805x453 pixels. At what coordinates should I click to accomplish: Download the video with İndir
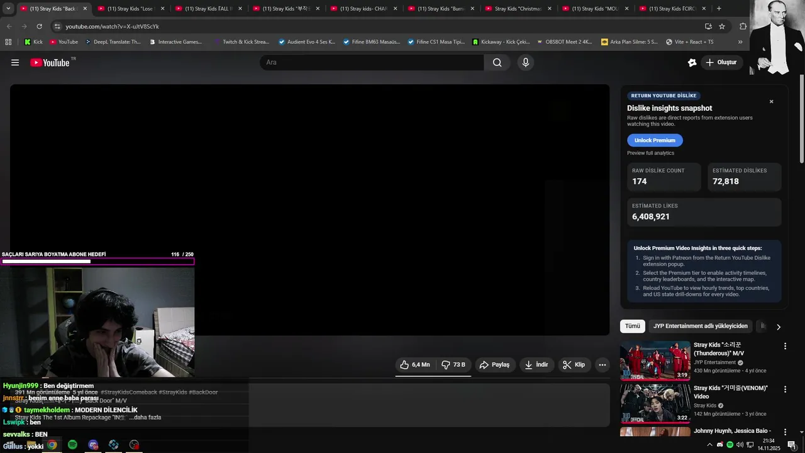point(536,365)
